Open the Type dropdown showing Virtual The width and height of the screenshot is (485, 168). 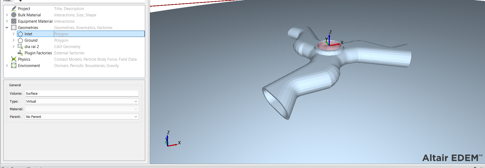(x=82, y=101)
